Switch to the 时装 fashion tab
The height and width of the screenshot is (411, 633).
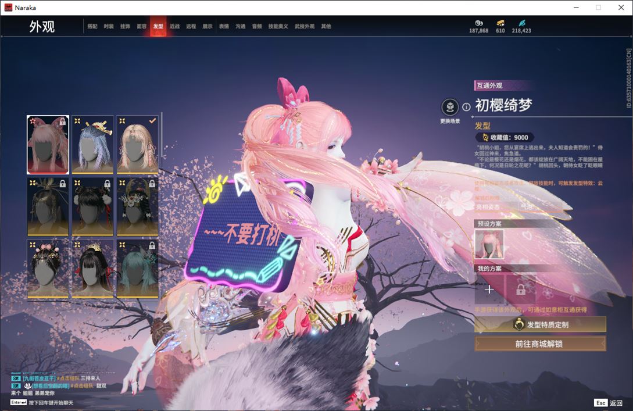[109, 26]
